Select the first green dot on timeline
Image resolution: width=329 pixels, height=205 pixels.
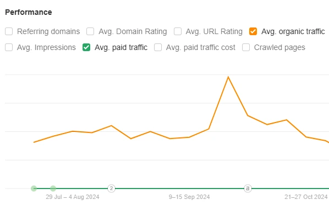(x=34, y=189)
